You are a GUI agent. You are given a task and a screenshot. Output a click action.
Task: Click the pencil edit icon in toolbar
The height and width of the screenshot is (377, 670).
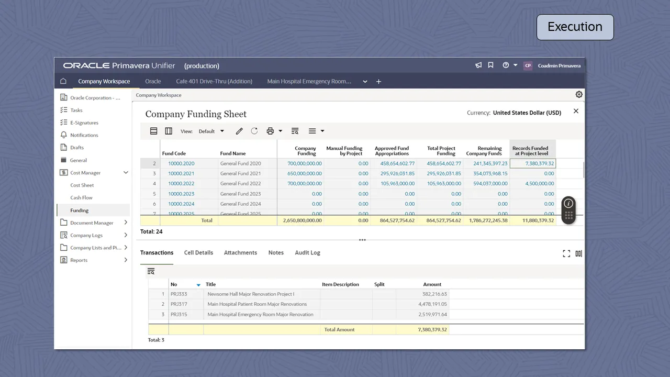point(239,131)
